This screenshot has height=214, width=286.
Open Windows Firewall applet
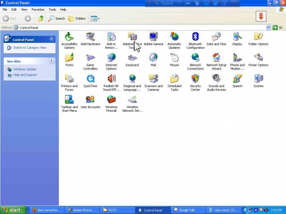111,100
